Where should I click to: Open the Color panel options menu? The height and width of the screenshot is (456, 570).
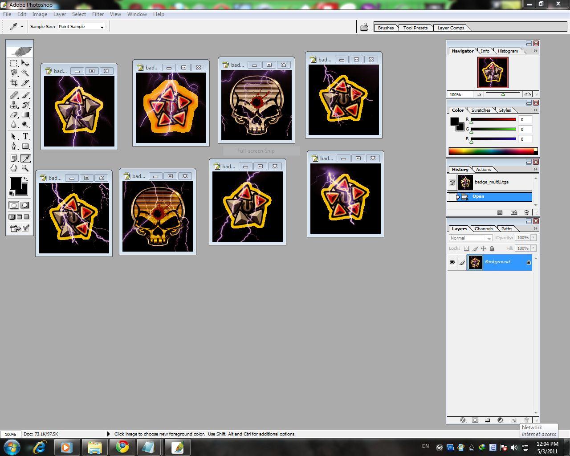coord(535,110)
